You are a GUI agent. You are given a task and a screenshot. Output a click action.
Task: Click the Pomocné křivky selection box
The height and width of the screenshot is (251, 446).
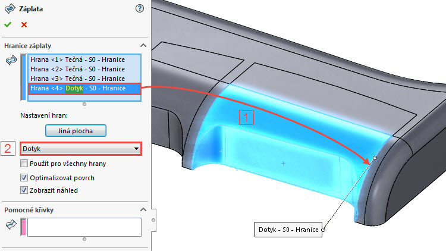click(84, 227)
